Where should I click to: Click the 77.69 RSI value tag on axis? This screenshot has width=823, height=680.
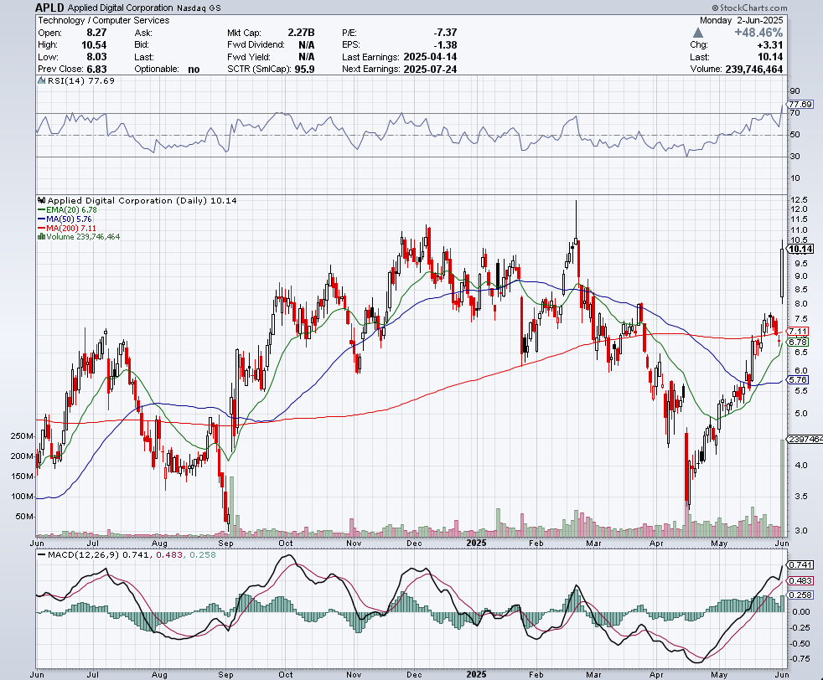pyautogui.click(x=802, y=105)
